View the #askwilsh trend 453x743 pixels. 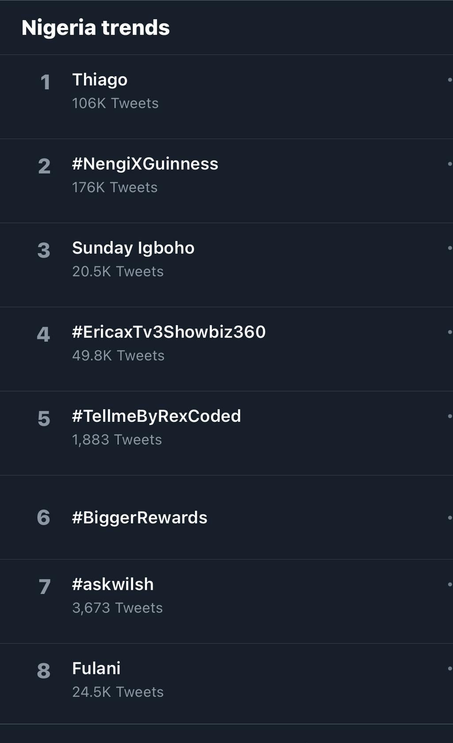(x=113, y=584)
